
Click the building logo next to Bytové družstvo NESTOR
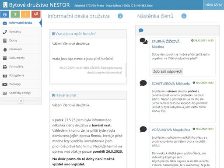[x=5, y=5]
